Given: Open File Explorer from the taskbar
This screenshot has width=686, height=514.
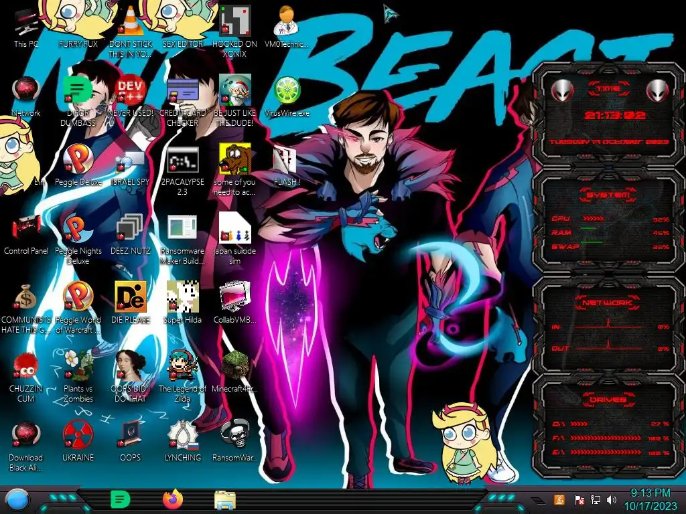Looking at the screenshot, I should click(x=225, y=500).
